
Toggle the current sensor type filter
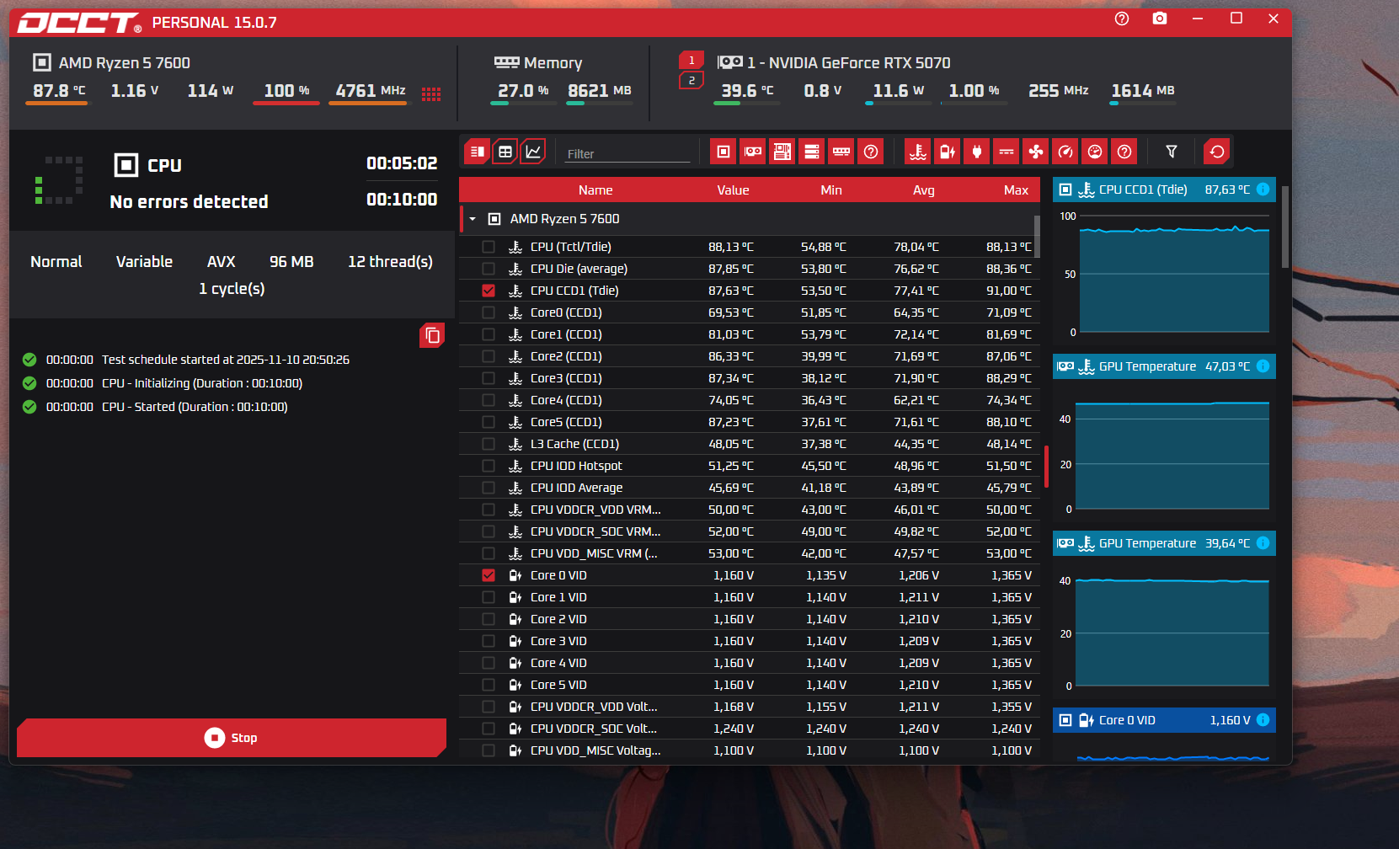[1007, 152]
